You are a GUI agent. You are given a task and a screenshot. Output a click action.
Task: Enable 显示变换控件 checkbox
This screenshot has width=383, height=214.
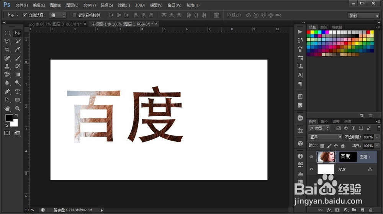click(75, 15)
